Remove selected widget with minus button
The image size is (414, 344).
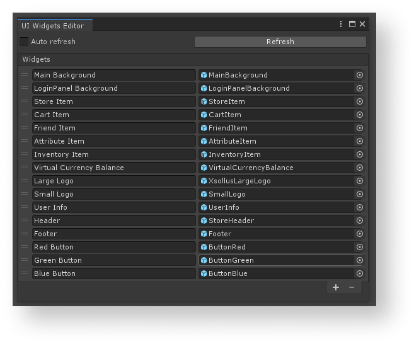tap(352, 287)
